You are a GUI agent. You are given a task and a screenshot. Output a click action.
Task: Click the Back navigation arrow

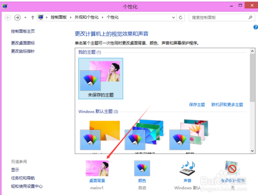coord(8,17)
